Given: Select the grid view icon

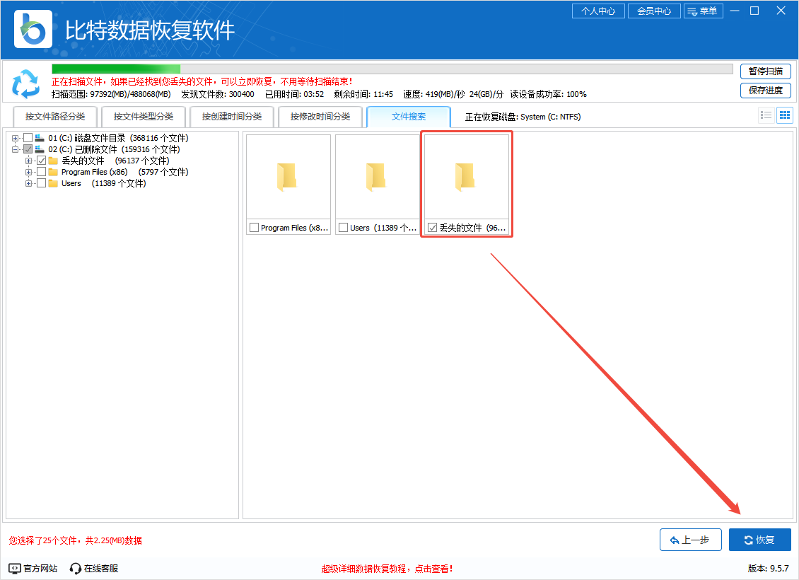Looking at the screenshot, I should 784,115.
